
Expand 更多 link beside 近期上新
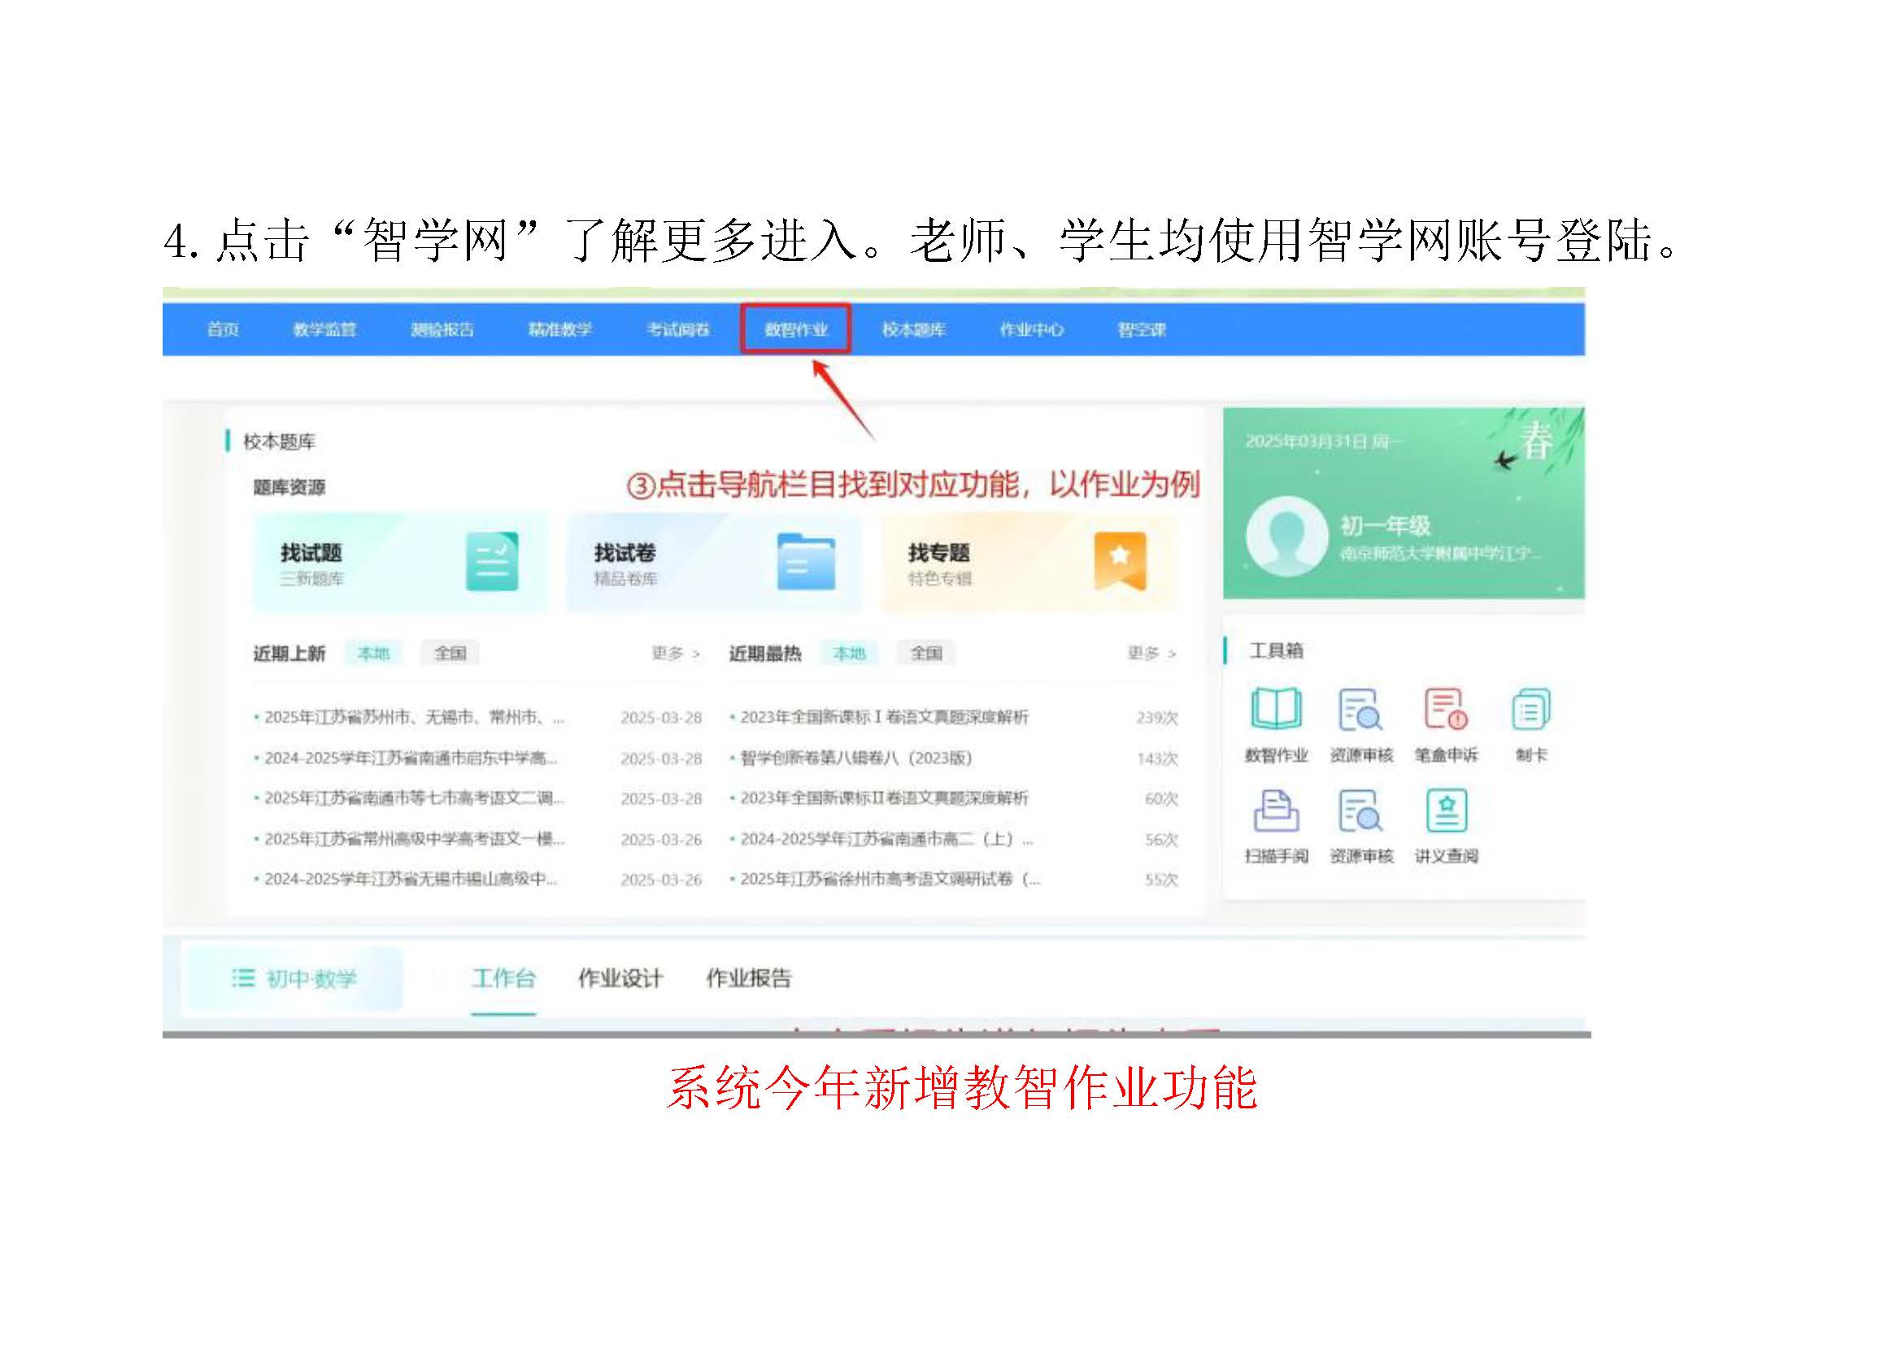(675, 654)
